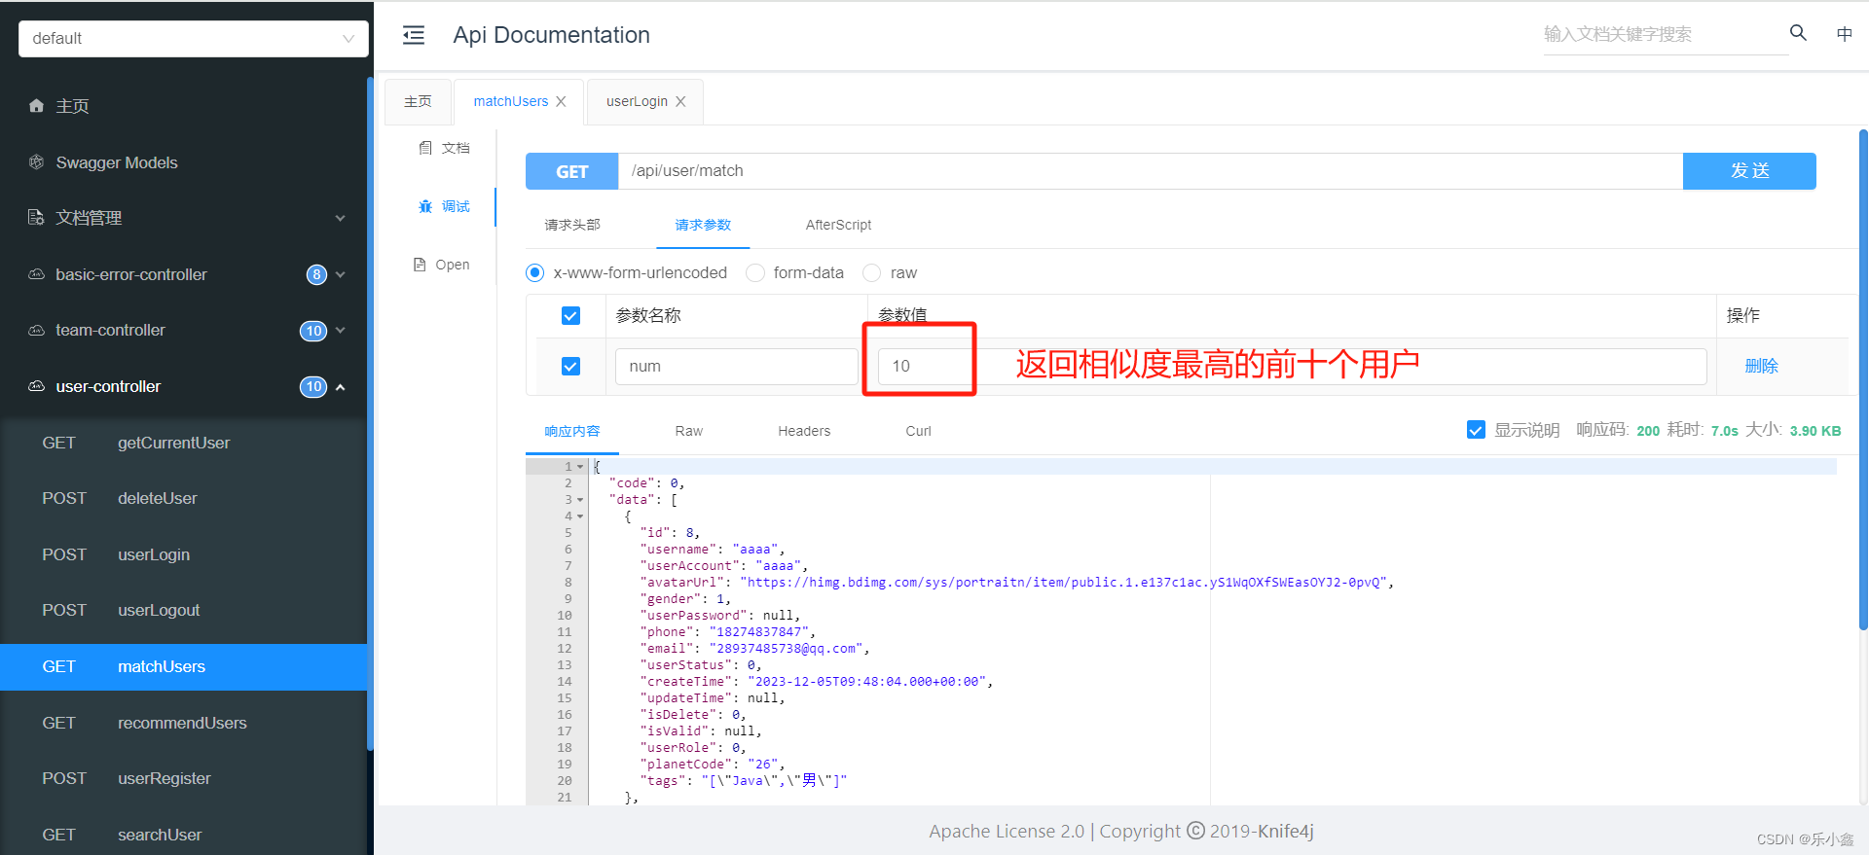Click the /api/user/match URL field
Viewport: 1869px width, 855px height.
1151,171
